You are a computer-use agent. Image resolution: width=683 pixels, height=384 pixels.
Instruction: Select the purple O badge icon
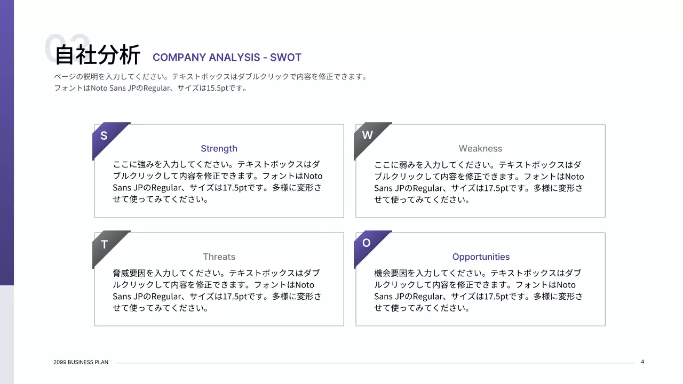click(x=366, y=244)
